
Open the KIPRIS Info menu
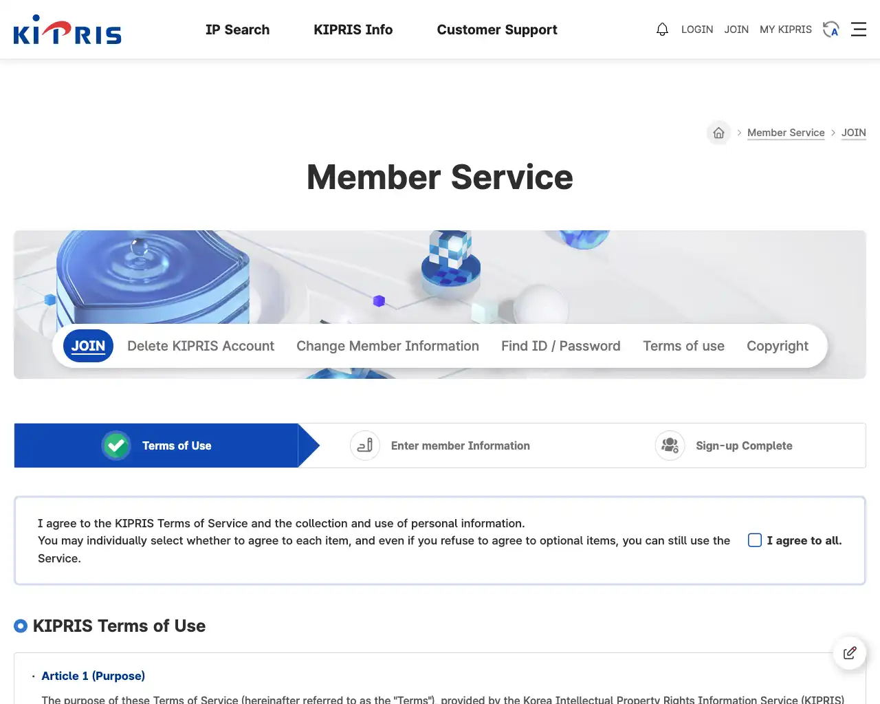pos(353,30)
